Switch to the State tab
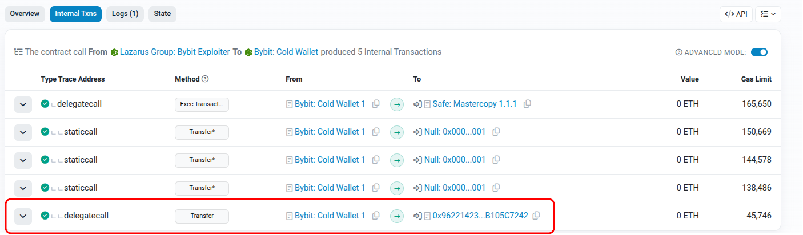 click(162, 14)
